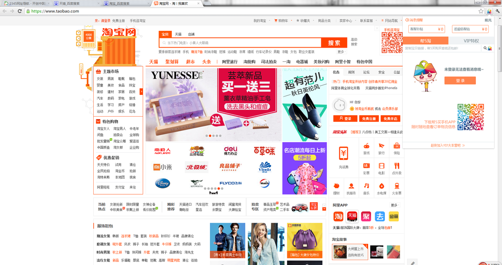Click the 登录 button under Hi 你好
502x265 pixels.
click(345, 118)
